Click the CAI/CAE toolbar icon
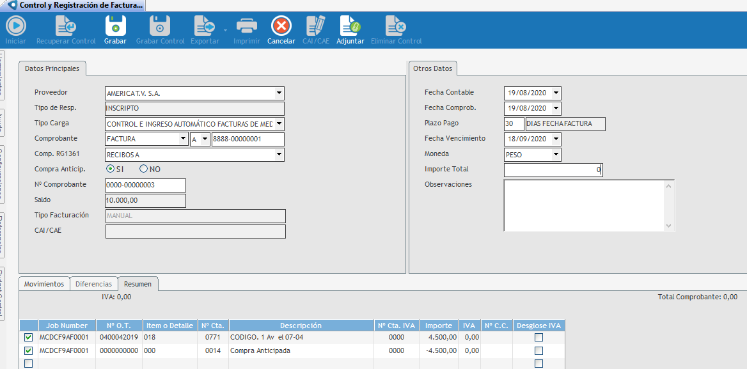This screenshot has width=747, height=369. click(314, 26)
